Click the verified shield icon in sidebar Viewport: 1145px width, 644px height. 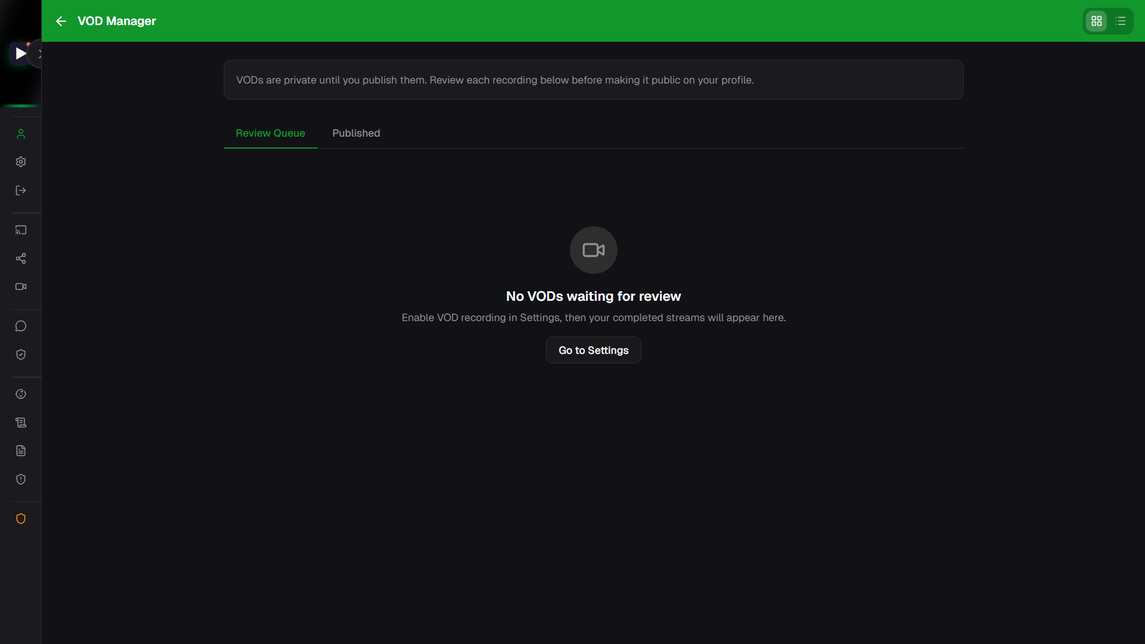(x=21, y=355)
